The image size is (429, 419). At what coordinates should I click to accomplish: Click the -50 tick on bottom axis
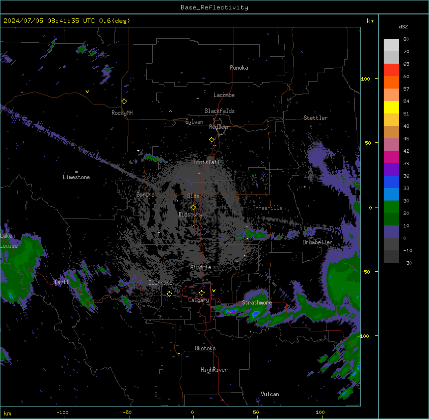pyautogui.click(x=127, y=412)
